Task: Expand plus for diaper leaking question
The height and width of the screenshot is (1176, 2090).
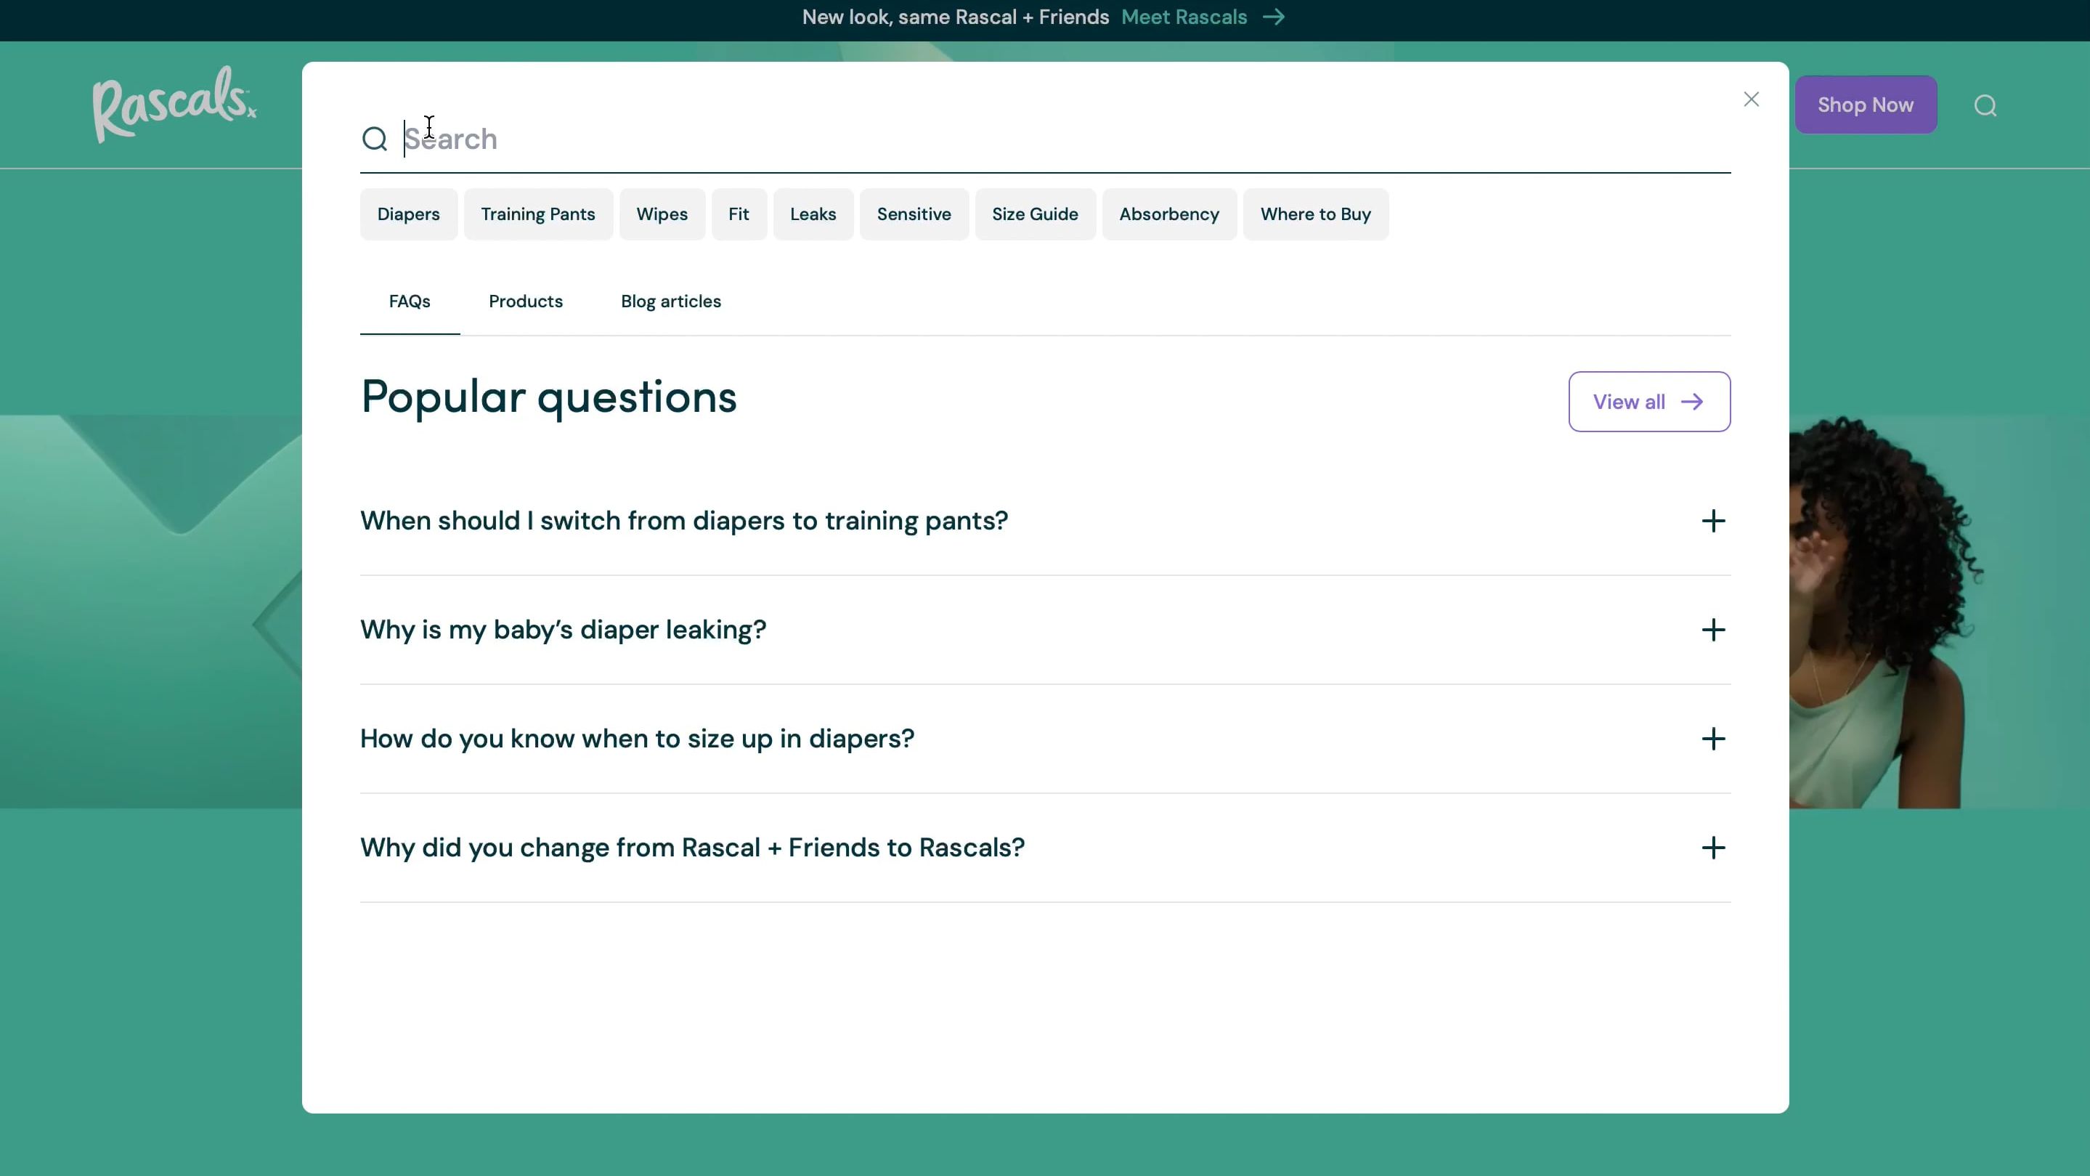Action: click(1712, 630)
